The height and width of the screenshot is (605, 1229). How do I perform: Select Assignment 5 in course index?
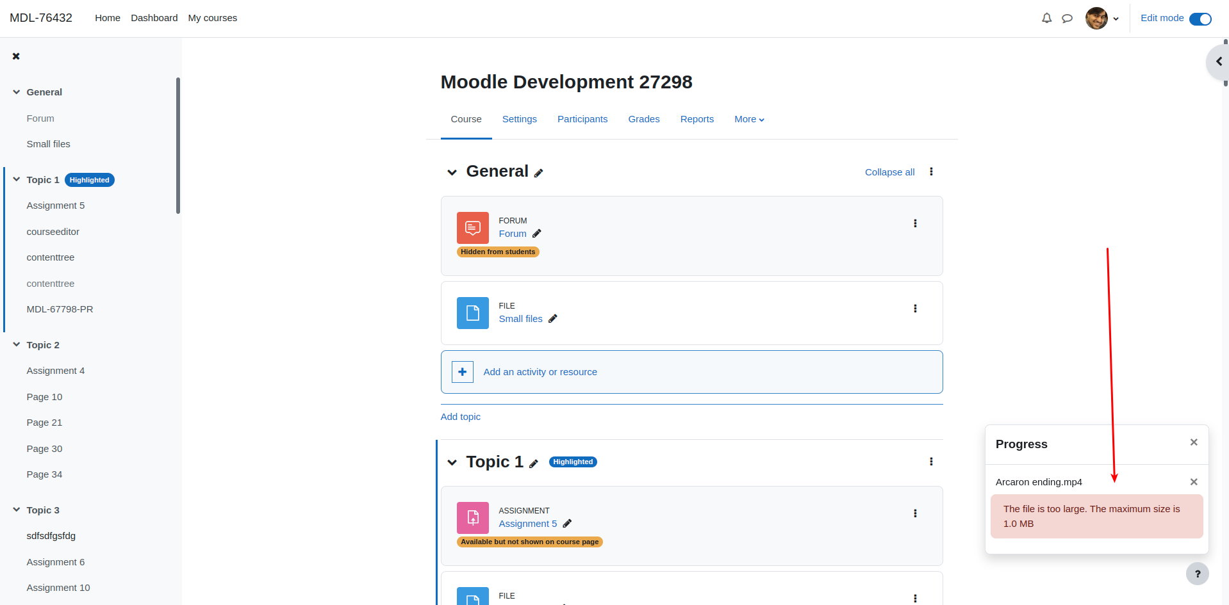click(x=56, y=206)
